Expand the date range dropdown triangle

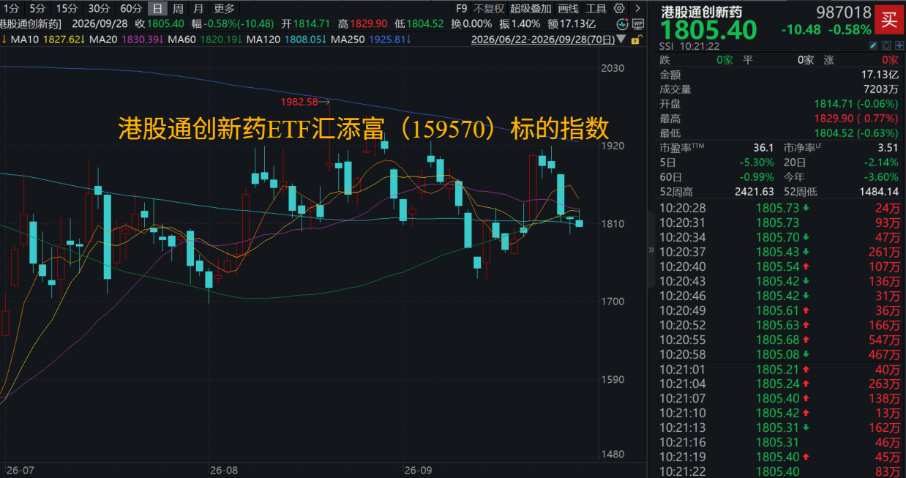(621, 39)
